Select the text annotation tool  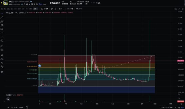(2, 37)
